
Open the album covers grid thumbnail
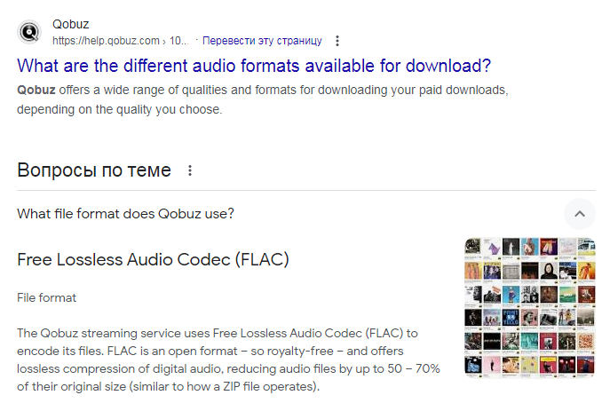click(529, 308)
